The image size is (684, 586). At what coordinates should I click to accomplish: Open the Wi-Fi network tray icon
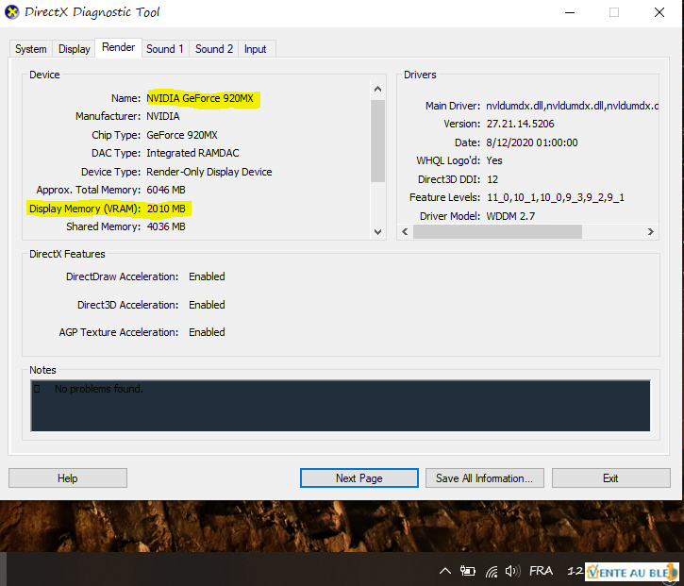492,571
